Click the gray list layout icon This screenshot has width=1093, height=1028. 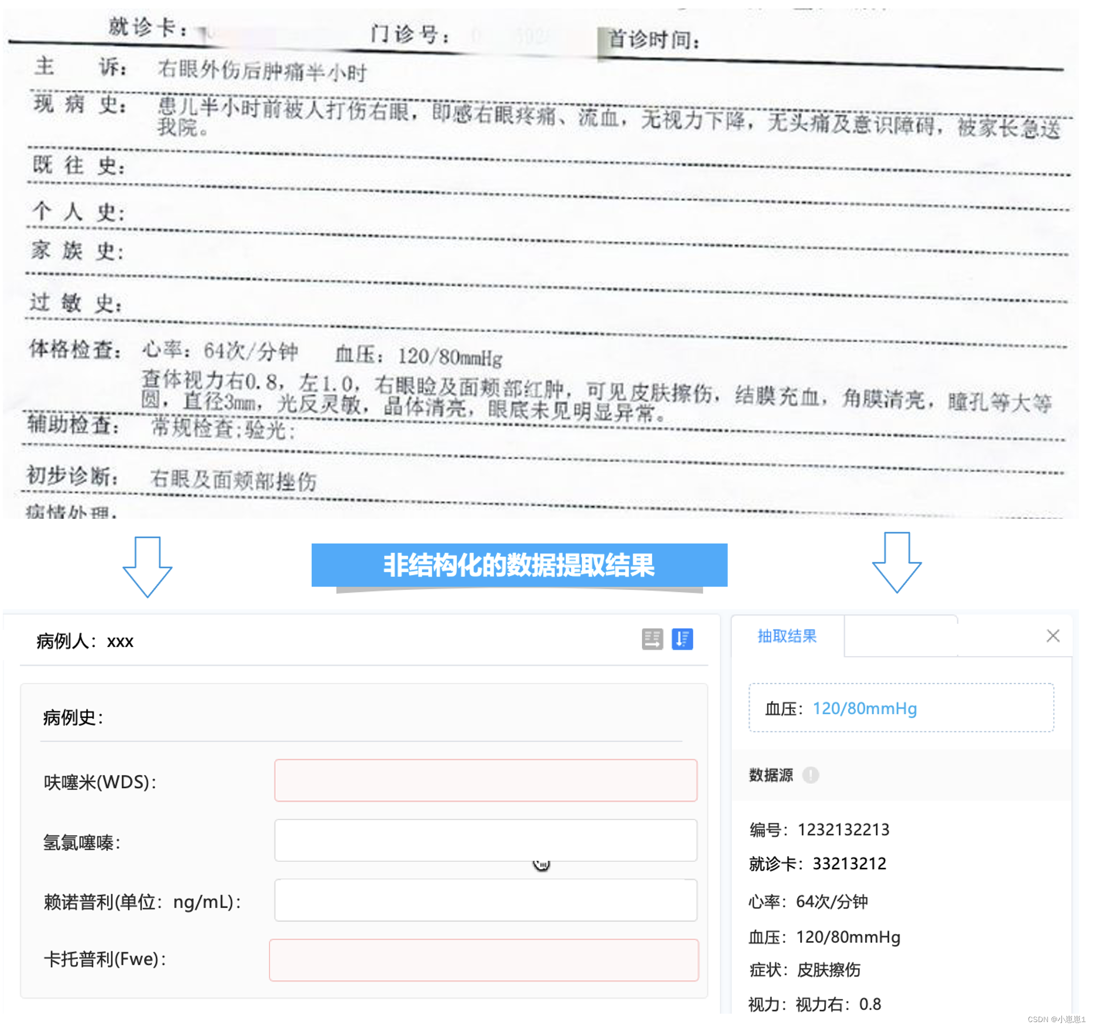pos(652,639)
